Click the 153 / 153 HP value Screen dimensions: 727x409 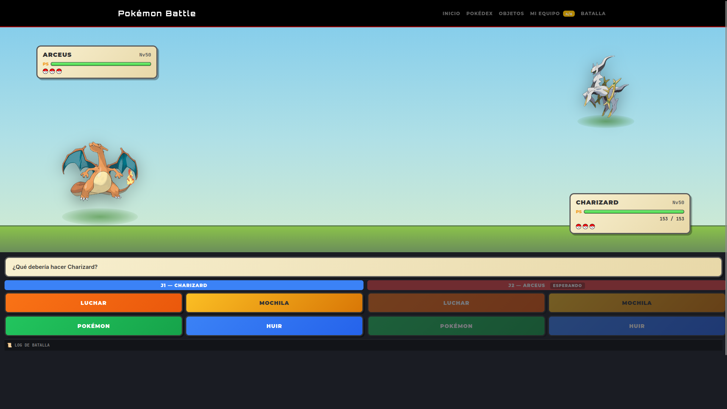pos(672,219)
